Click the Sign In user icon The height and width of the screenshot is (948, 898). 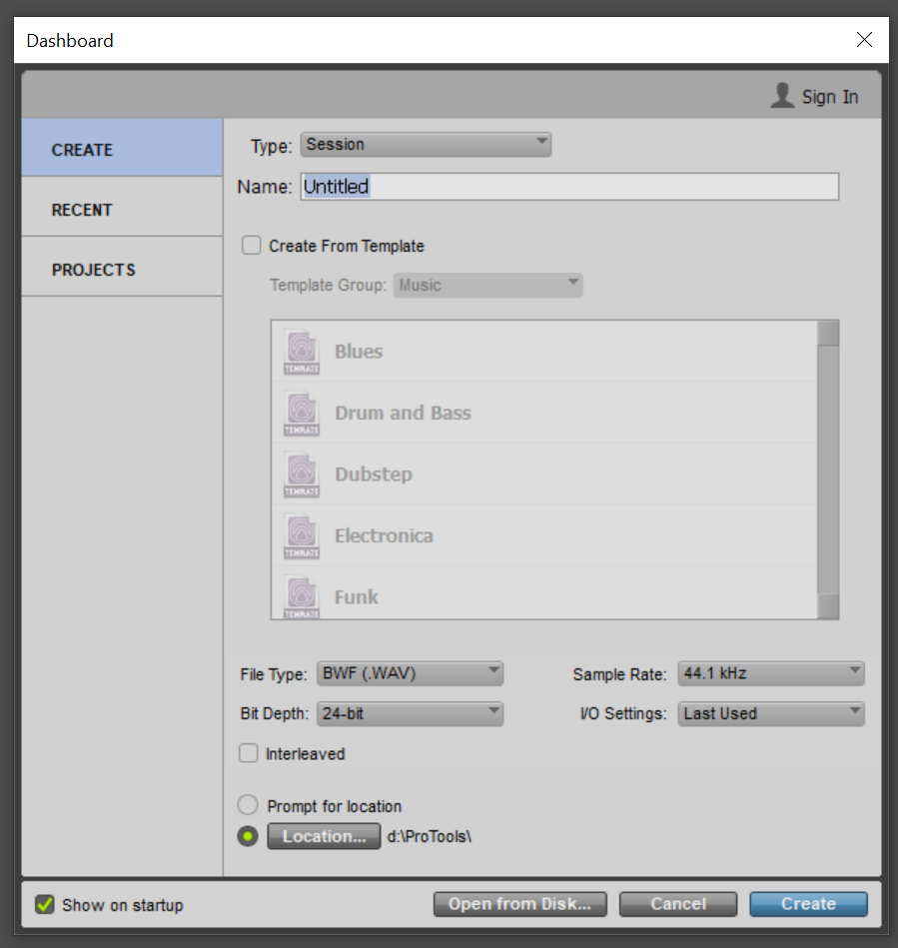pos(782,96)
